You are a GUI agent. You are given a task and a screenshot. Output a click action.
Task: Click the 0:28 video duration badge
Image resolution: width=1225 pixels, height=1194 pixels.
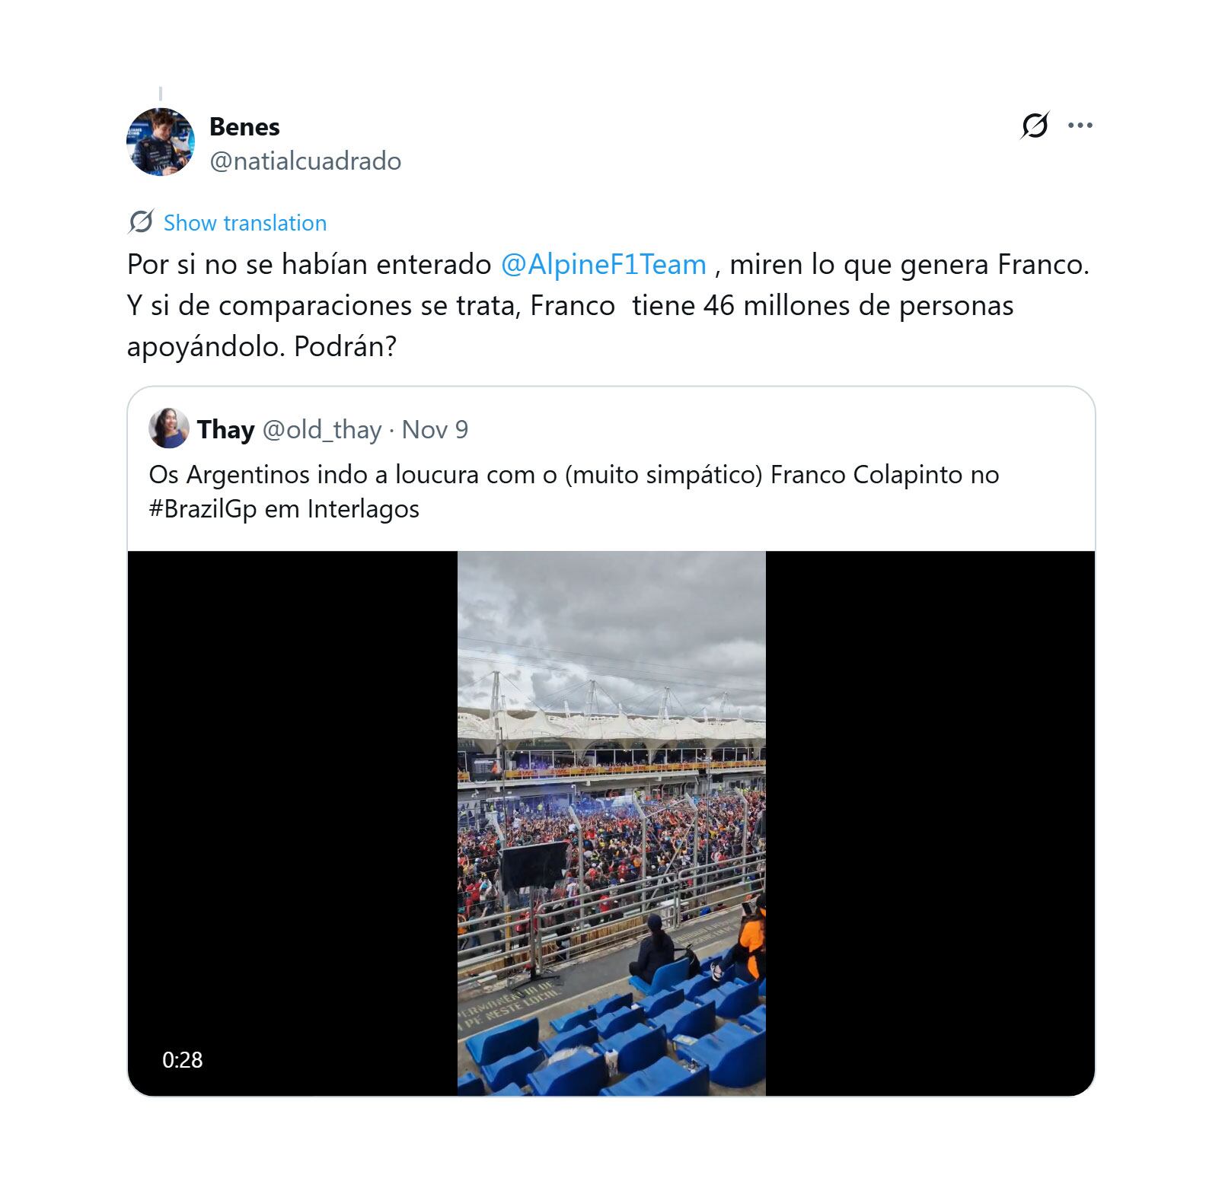pos(183,1059)
